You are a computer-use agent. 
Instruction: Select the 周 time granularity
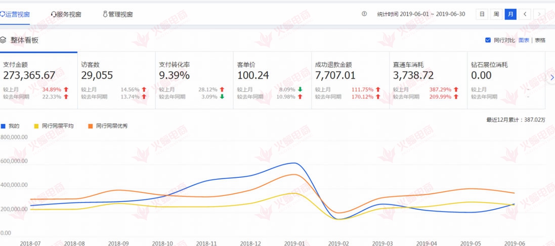pyautogui.click(x=496, y=14)
